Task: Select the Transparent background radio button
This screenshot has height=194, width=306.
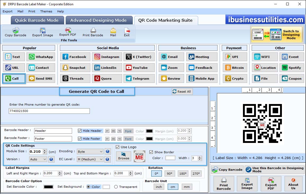Action: point(116,187)
